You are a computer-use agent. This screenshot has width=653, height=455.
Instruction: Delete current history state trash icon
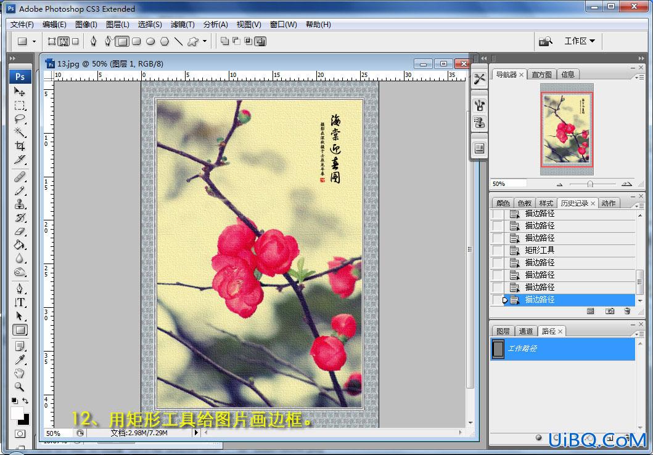click(627, 311)
